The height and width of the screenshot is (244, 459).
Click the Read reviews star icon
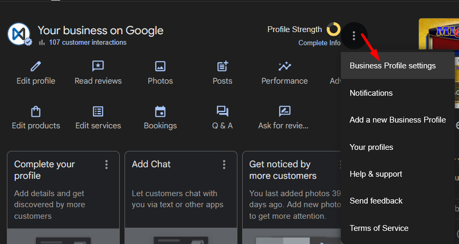98,66
